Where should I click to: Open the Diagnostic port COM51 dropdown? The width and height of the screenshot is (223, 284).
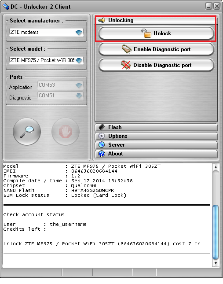[x=60, y=96]
